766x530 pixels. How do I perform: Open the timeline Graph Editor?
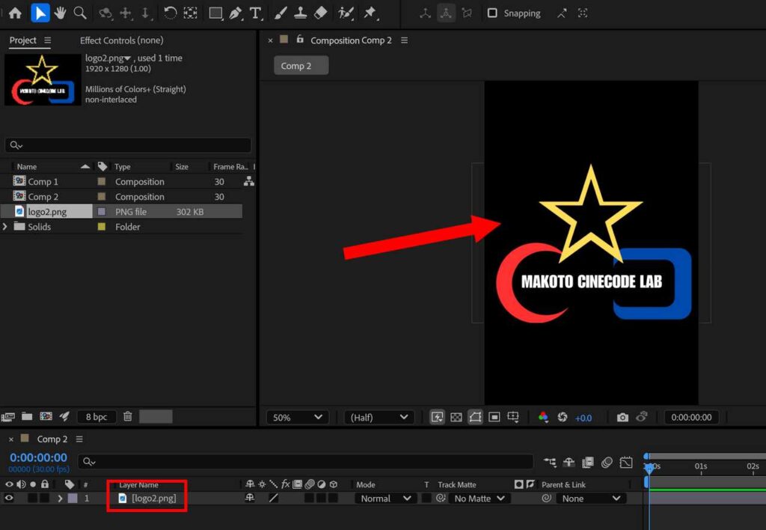[x=626, y=462]
